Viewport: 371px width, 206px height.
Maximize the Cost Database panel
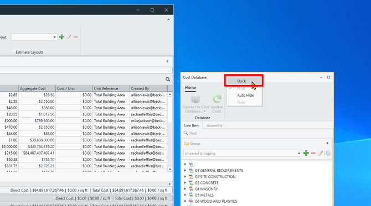pos(329,77)
